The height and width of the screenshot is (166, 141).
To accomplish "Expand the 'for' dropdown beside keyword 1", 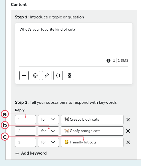I will (48, 120).
